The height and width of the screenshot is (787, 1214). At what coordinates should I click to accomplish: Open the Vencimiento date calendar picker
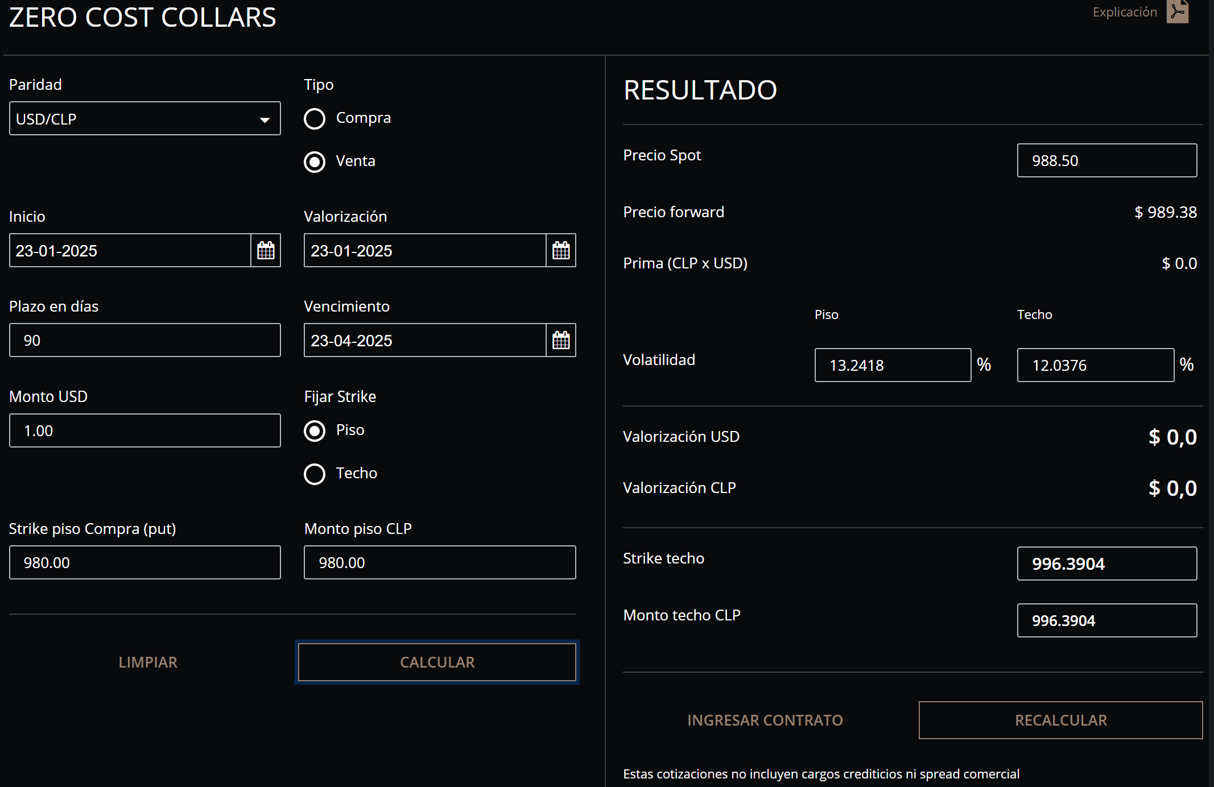point(561,340)
